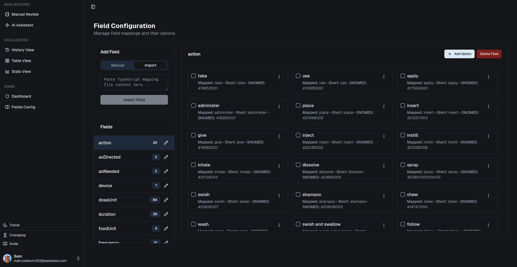Screen dimensions: 517x267
Task: Open Stats View visualization
Action: (x=21, y=71)
